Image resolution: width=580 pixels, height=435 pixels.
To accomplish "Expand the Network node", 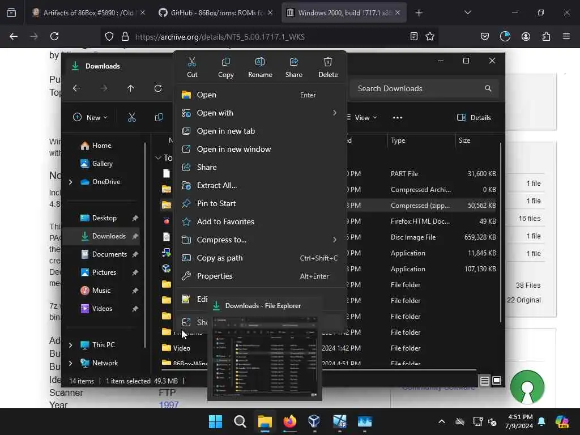I will [x=71, y=363].
